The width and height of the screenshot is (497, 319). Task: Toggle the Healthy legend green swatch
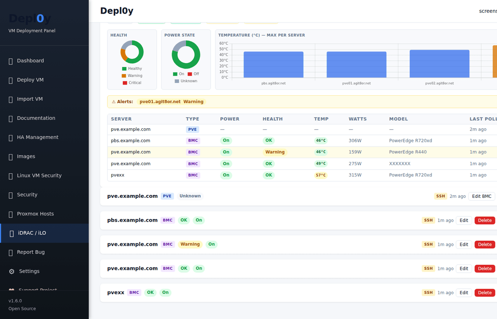(124, 69)
